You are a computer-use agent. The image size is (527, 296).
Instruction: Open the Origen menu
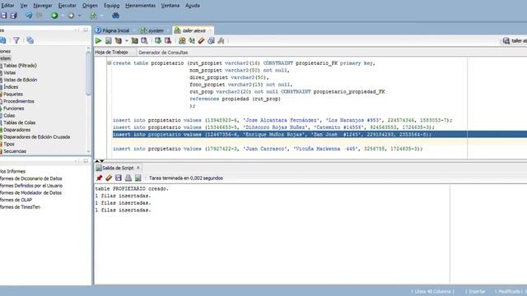click(90, 6)
